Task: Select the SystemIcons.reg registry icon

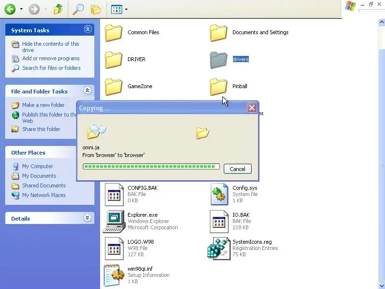Action: [x=219, y=248]
